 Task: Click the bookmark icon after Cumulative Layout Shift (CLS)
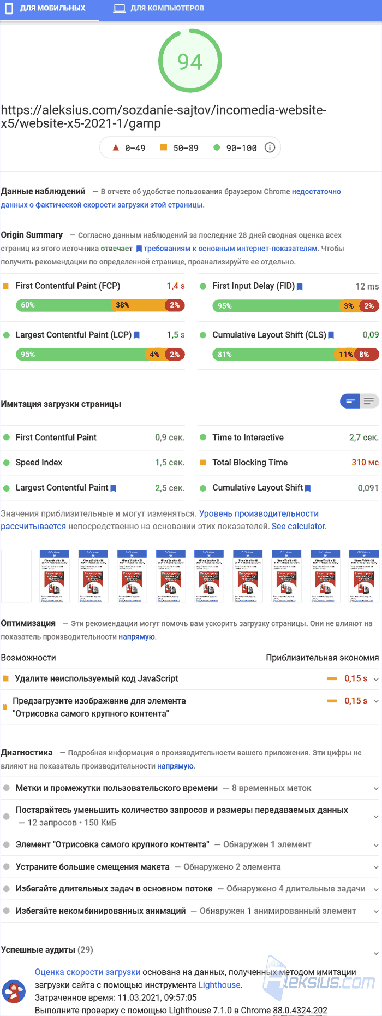331,335
